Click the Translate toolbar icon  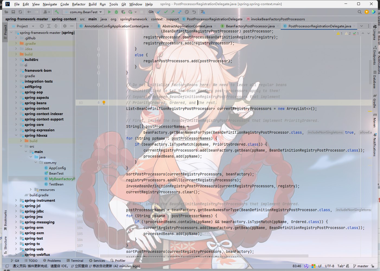tap(203, 12)
